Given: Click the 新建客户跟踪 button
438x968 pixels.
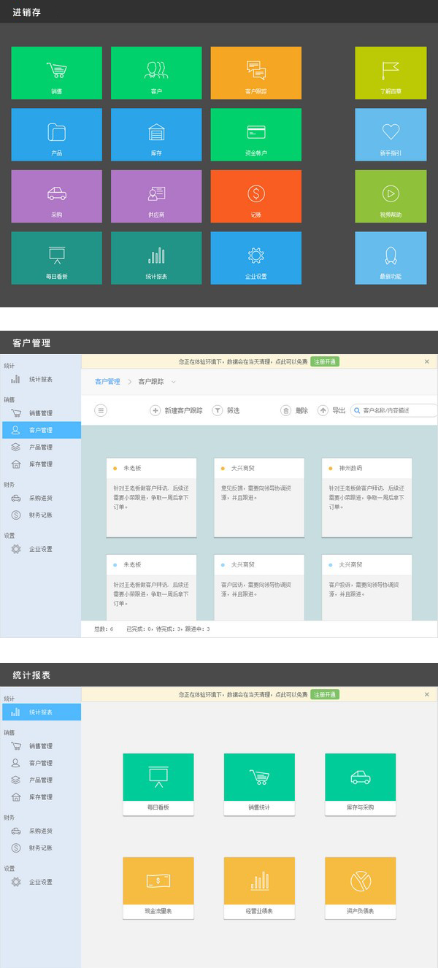Looking at the screenshot, I should tap(176, 411).
